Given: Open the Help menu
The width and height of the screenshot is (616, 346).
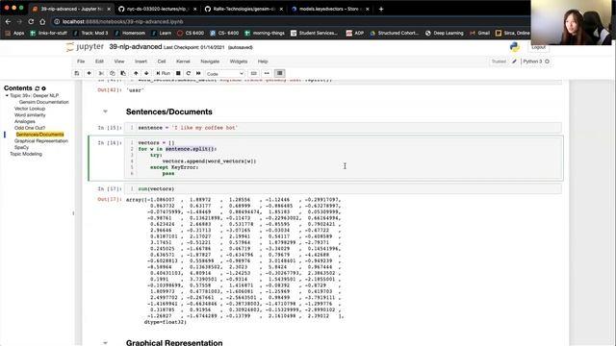Looking at the screenshot, I should [x=263, y=62].
